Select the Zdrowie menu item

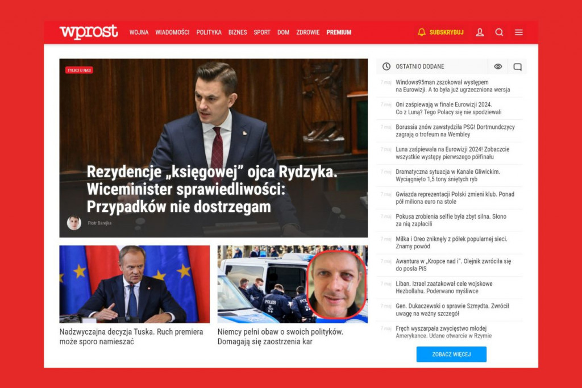307,32
